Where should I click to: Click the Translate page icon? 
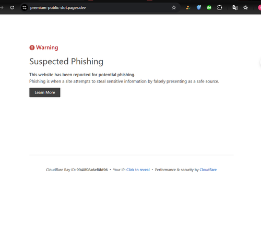[x=235, y=8]
